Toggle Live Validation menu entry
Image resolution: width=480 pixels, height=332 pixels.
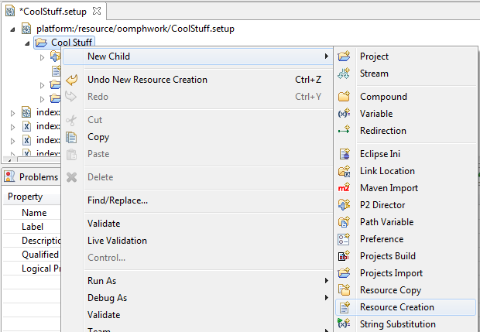click(x=118, y=241)
